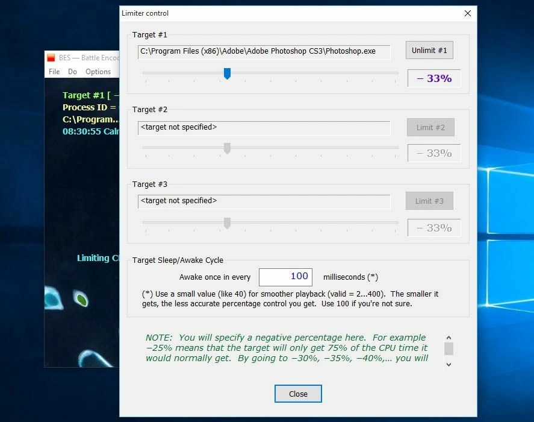
Task: Select the Target #1 percentage slider handle
Action: (227, 74)
